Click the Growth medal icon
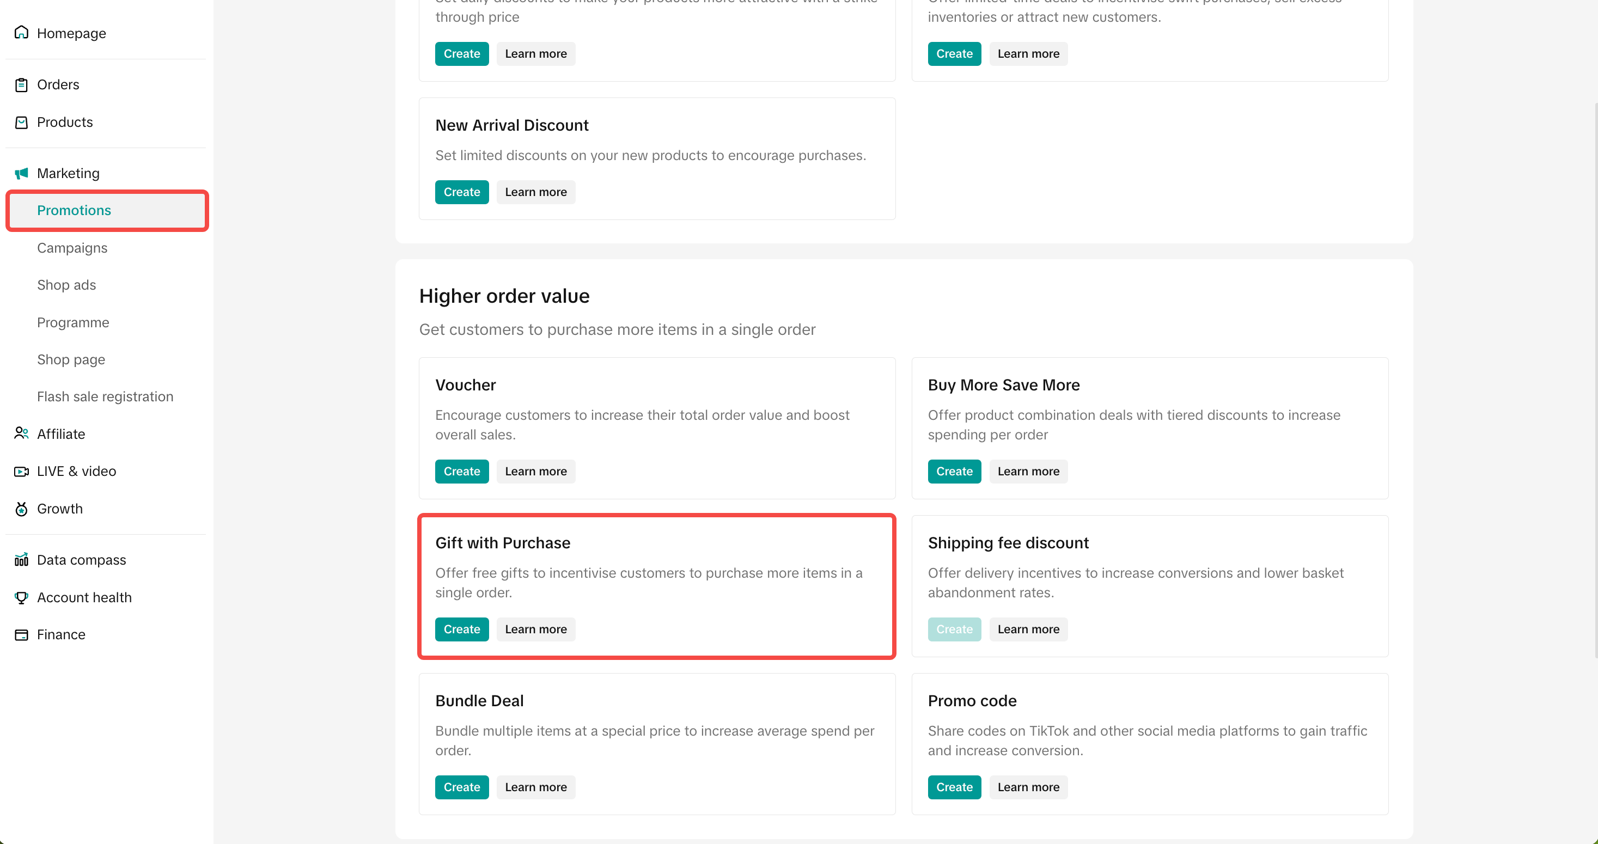1598x844 pixels. pyautogui.click(x=21, y=509)
